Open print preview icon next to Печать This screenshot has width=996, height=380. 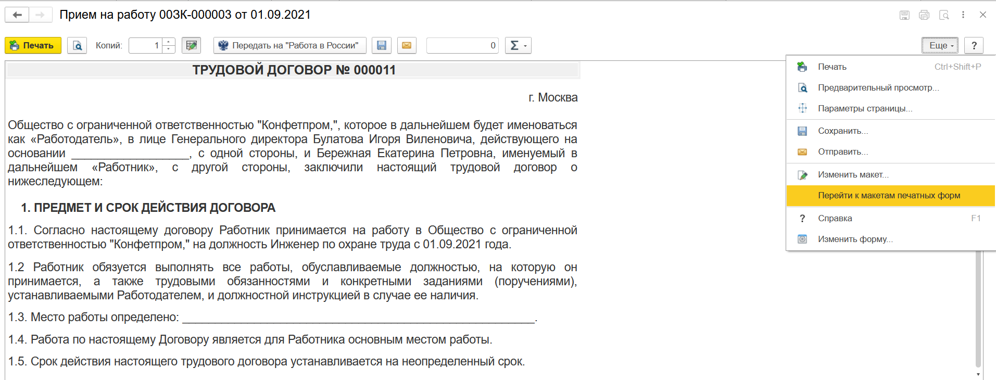point(77,45)
